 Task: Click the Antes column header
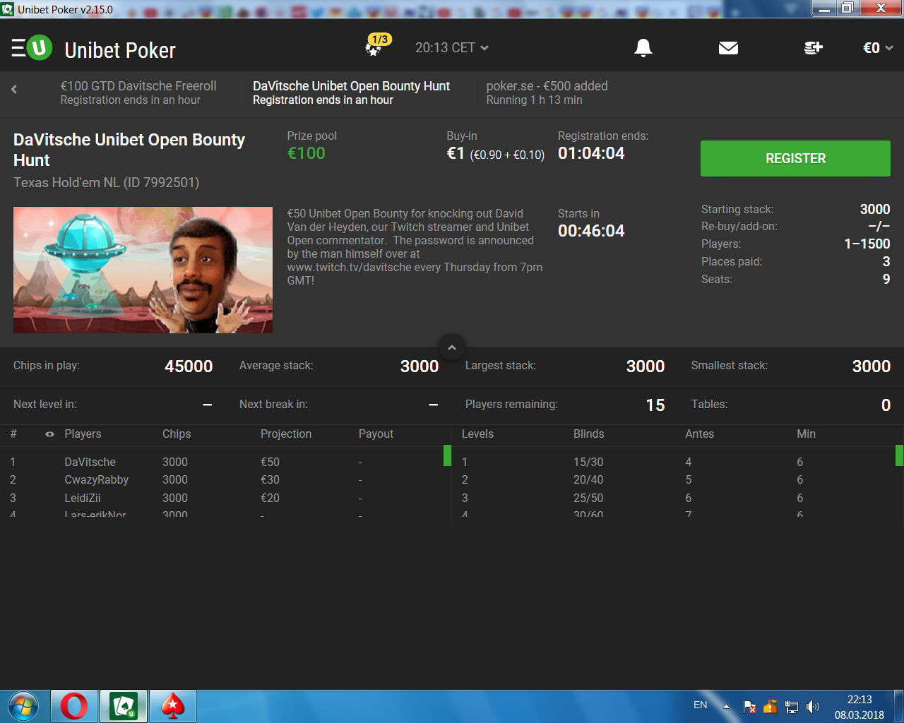coord(699,434)
